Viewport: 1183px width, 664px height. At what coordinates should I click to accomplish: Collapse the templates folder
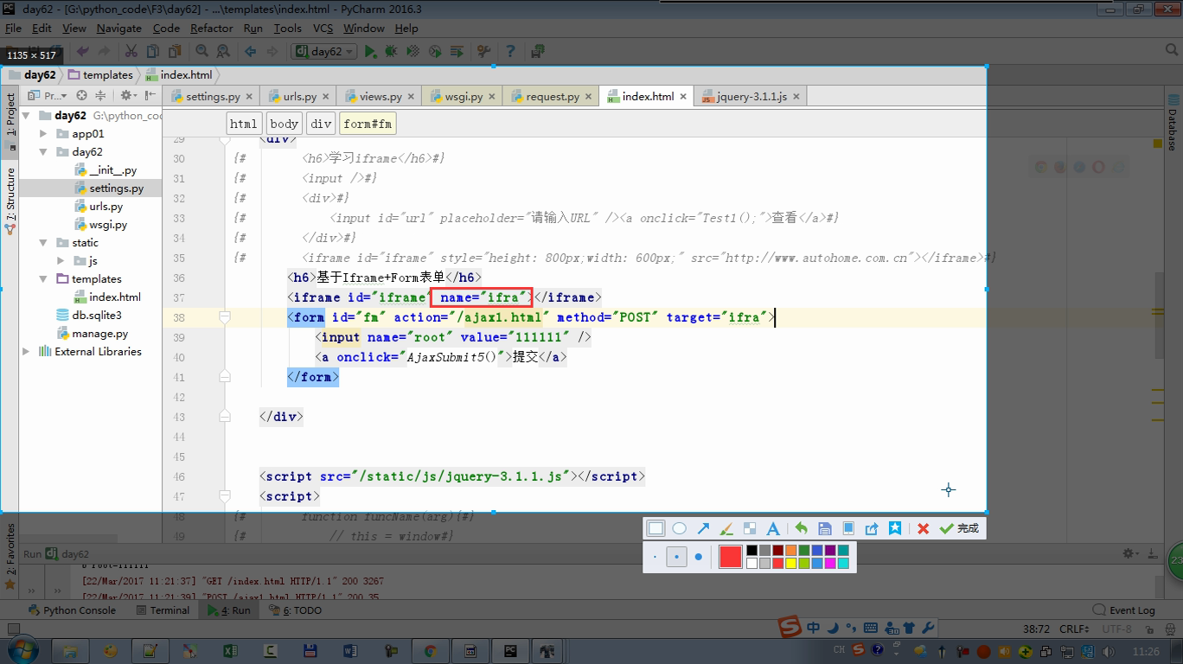coord(43,279)
